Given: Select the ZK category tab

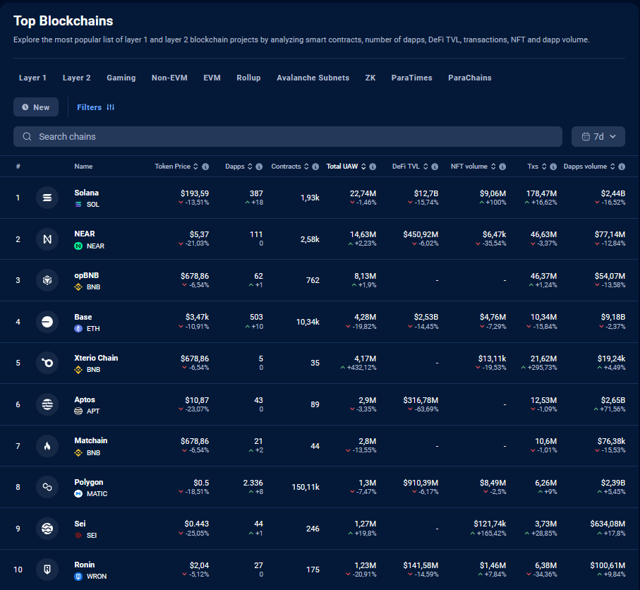Looking at the screenshot, I should [370, 78].
